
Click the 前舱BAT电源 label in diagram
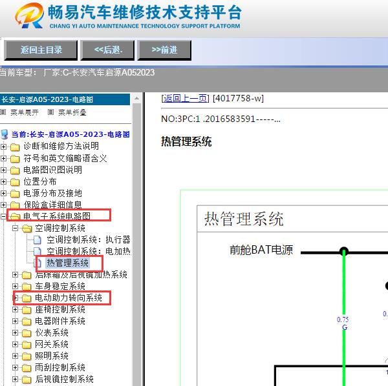click(261, 250)
